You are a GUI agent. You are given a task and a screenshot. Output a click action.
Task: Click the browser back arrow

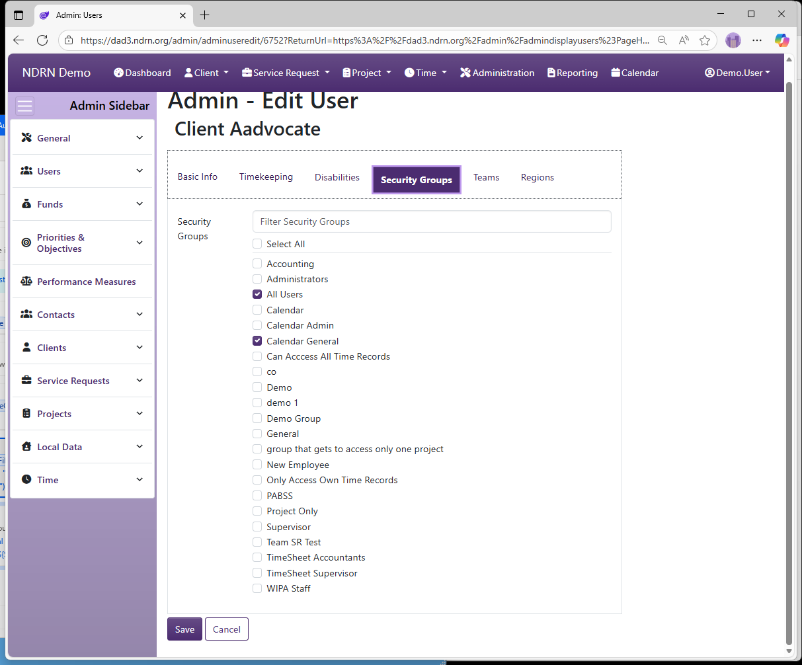click(19, 40)
